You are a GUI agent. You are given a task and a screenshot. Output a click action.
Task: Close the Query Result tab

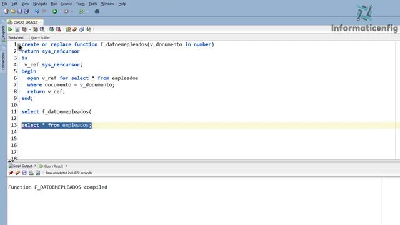click(66, 166)
